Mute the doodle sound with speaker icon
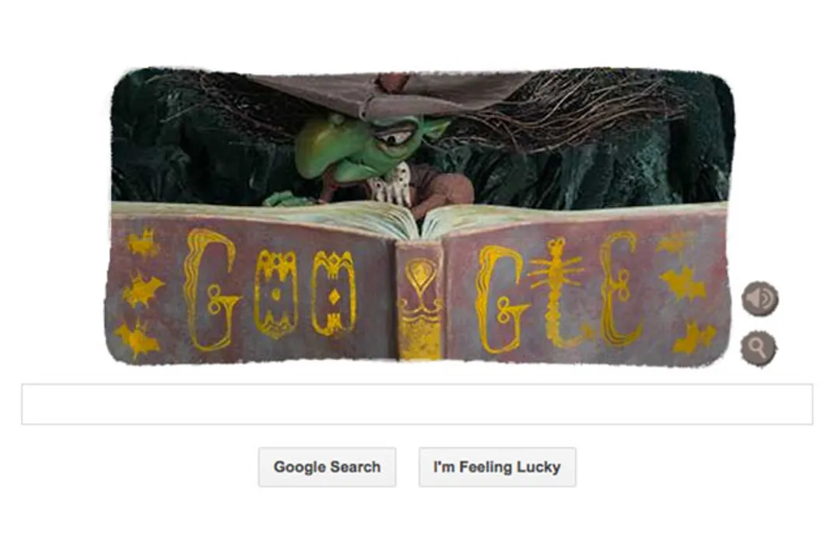This screenshot has width=831, height=553. [x=759, y=299]
